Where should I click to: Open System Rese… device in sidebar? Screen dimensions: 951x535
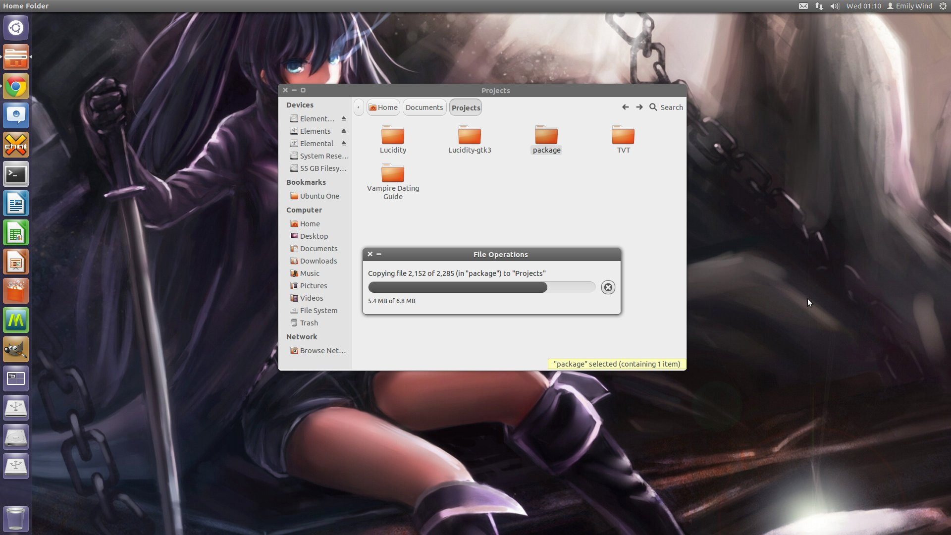(x=319, y=156)
